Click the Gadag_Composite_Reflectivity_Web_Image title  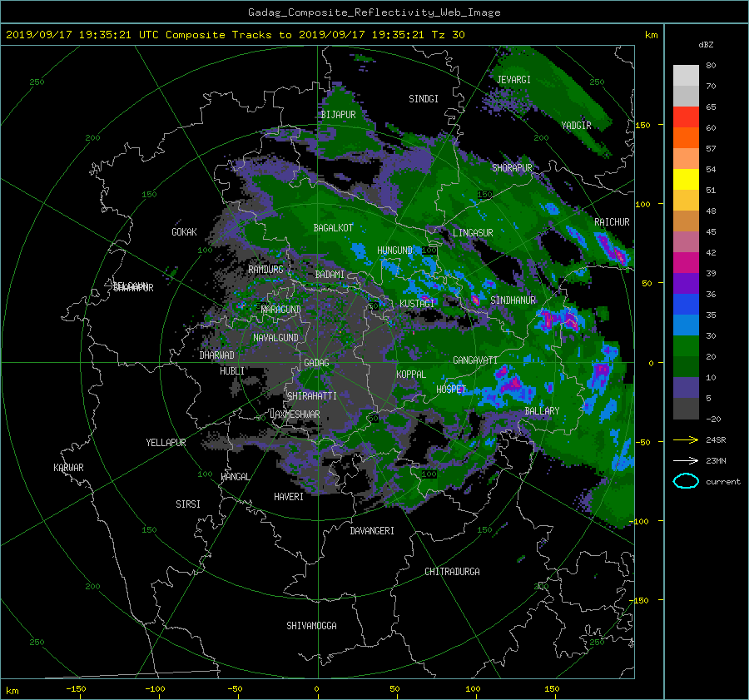374,12
